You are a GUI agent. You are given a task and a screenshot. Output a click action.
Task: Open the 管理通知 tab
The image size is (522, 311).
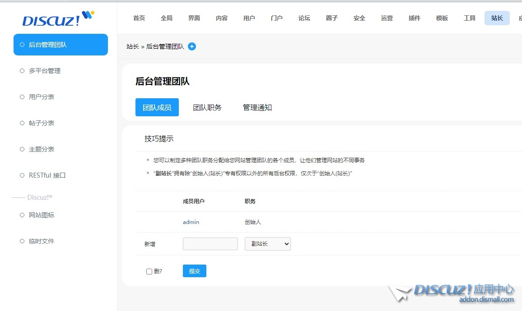click(257, 107)
